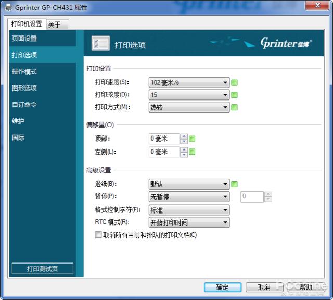Open the 格式控制字符 dropdown showing 标准
The width and height of the screenshot is (333, 300).
point(189,210)
